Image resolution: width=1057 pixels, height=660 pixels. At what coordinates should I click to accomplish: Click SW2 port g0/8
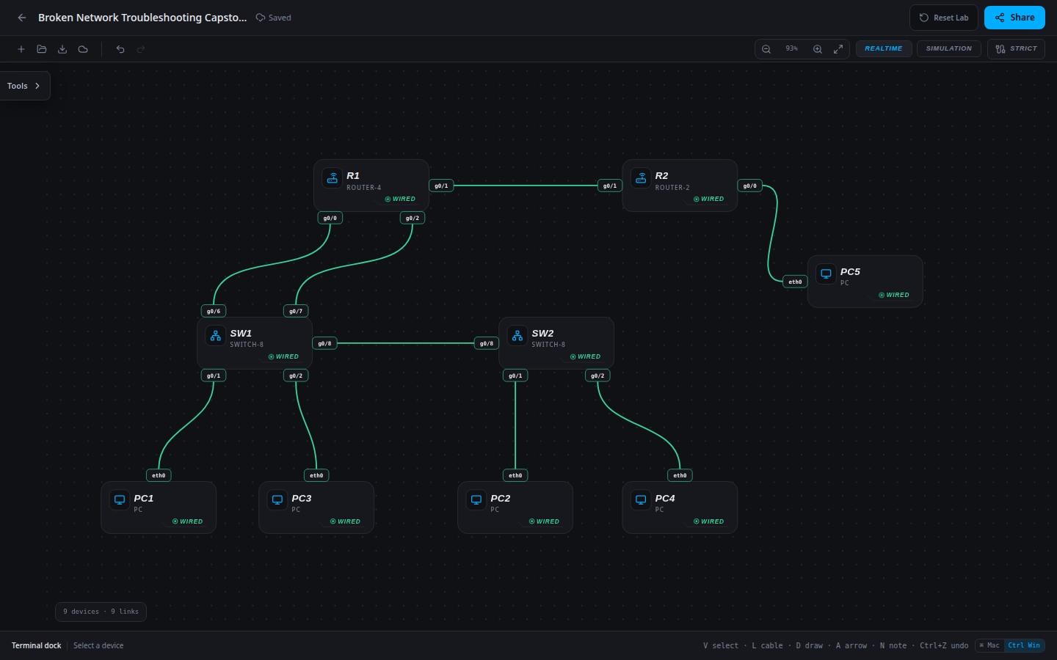pyautogui.click(x=487, y=343)
